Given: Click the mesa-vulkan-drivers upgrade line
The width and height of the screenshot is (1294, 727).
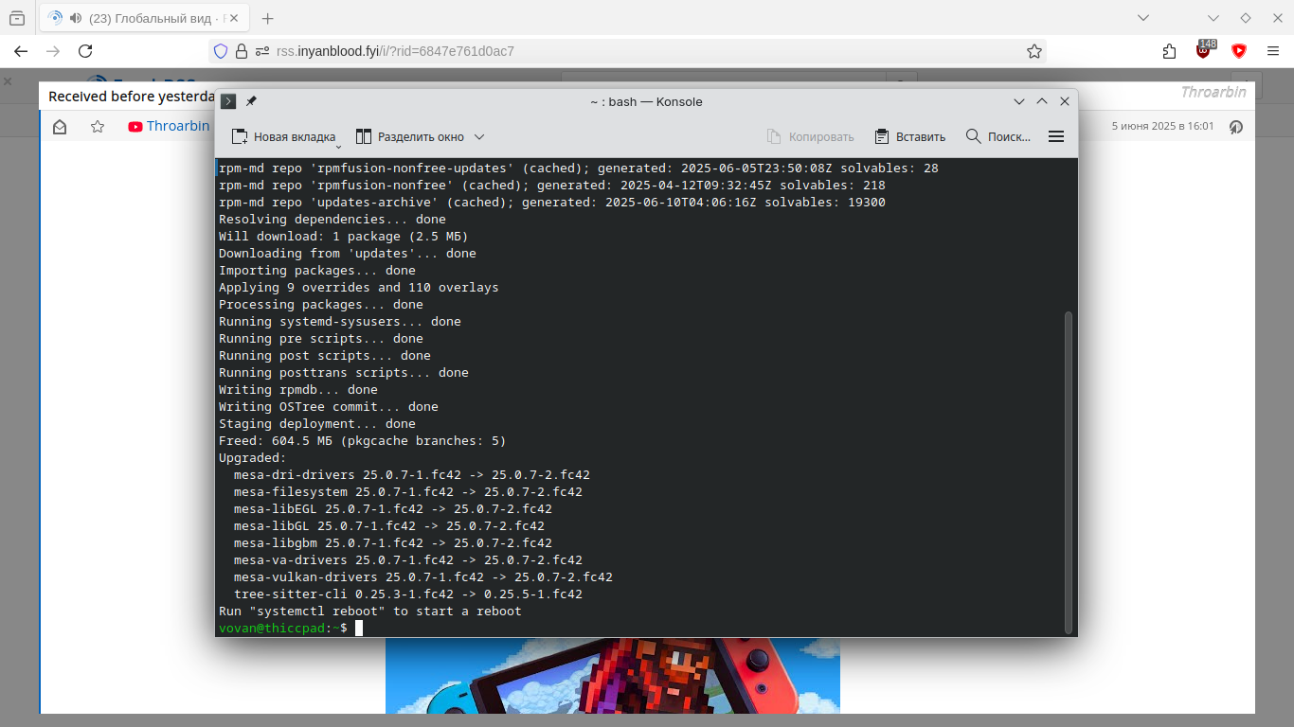Looking at the screenshot, I should (423, 577).
